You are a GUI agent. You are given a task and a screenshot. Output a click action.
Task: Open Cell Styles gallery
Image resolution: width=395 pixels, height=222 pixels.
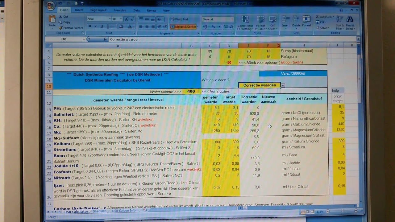coord(272,23)
